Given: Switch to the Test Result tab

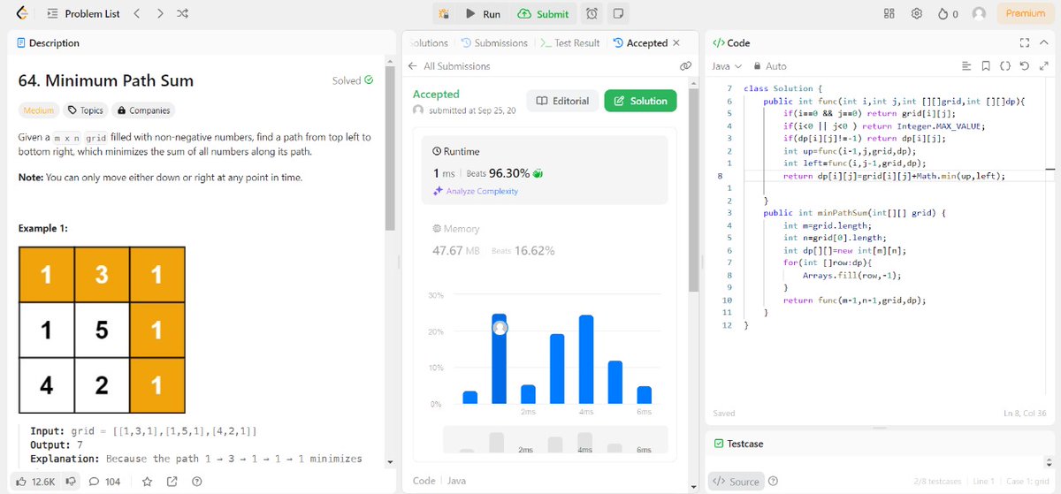Looking at the screenshot, I should [x=570, y=42].
